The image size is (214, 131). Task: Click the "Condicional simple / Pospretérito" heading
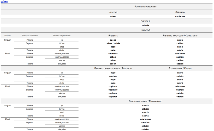click(145, 101)
